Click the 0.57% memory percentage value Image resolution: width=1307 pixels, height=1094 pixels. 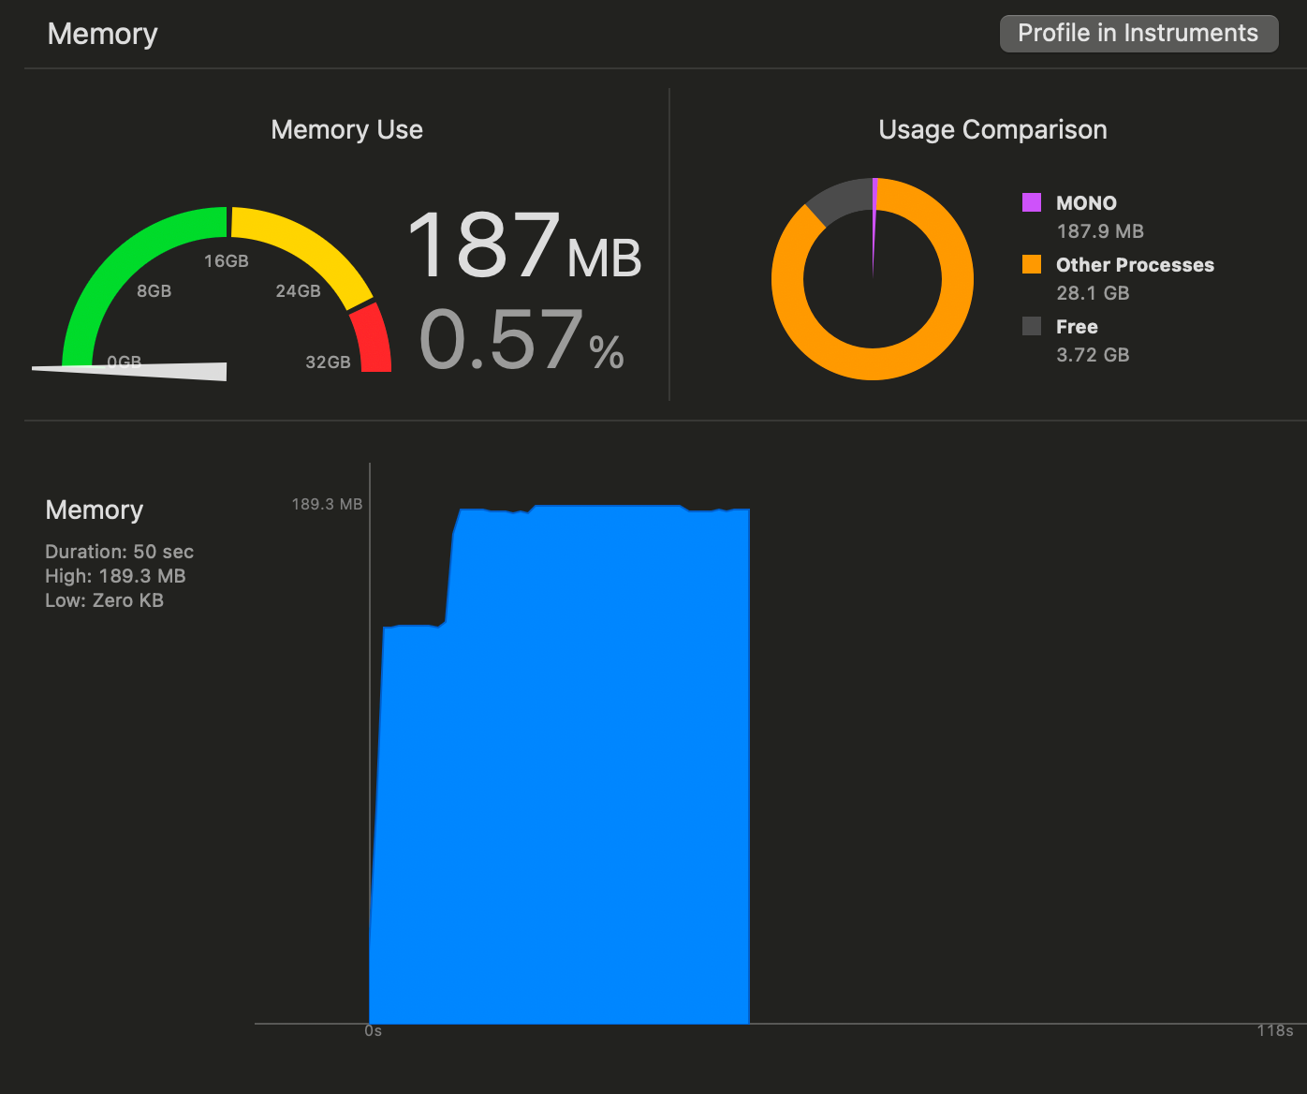coord(521,341)
